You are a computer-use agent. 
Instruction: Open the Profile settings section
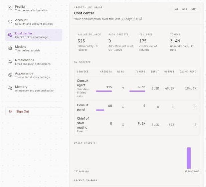coord(34,8)
